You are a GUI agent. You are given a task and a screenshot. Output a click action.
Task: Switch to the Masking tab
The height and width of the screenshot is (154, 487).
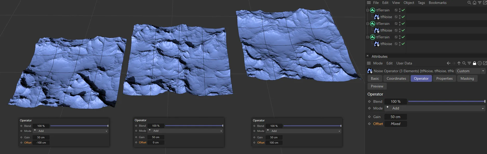pos(467,78)
